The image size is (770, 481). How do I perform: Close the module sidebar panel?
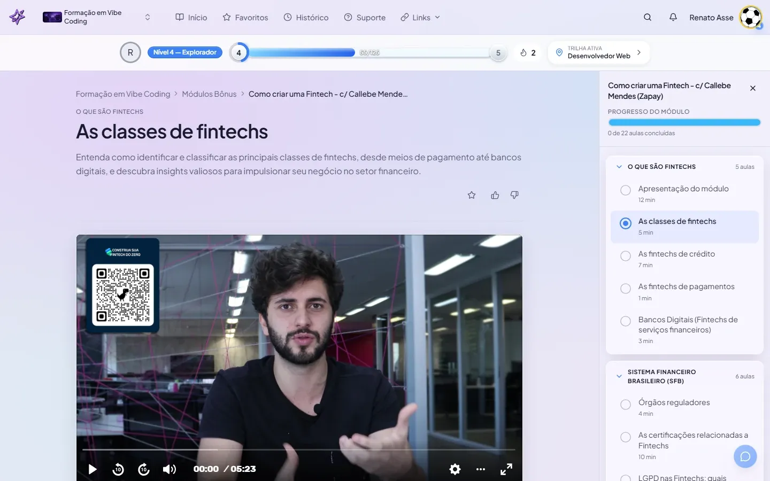[x=753, y=88]
